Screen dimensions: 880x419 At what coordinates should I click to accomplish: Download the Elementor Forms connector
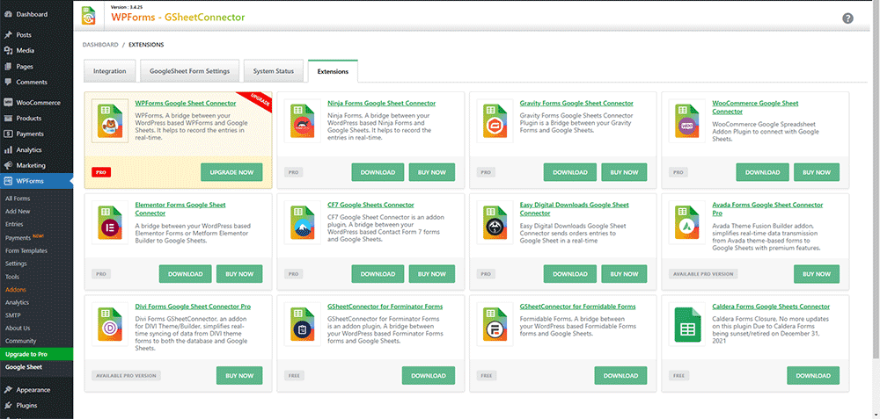[185, 274]
